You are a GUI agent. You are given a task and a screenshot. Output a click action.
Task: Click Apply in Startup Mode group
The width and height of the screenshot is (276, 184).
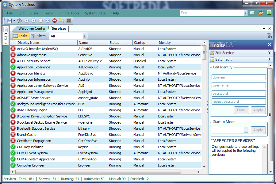click(x=258, y=130)
